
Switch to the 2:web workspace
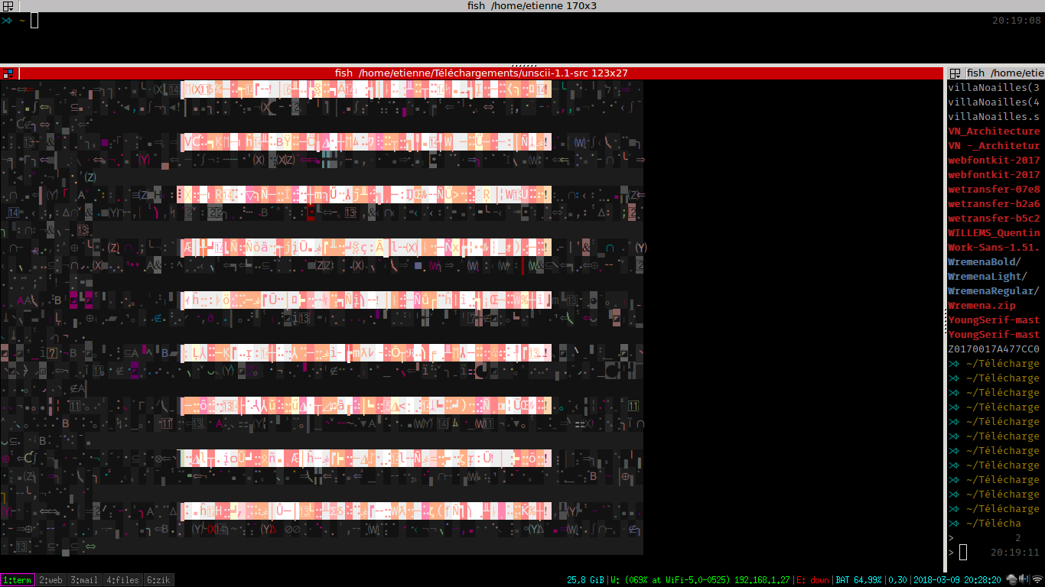[50, 580]
